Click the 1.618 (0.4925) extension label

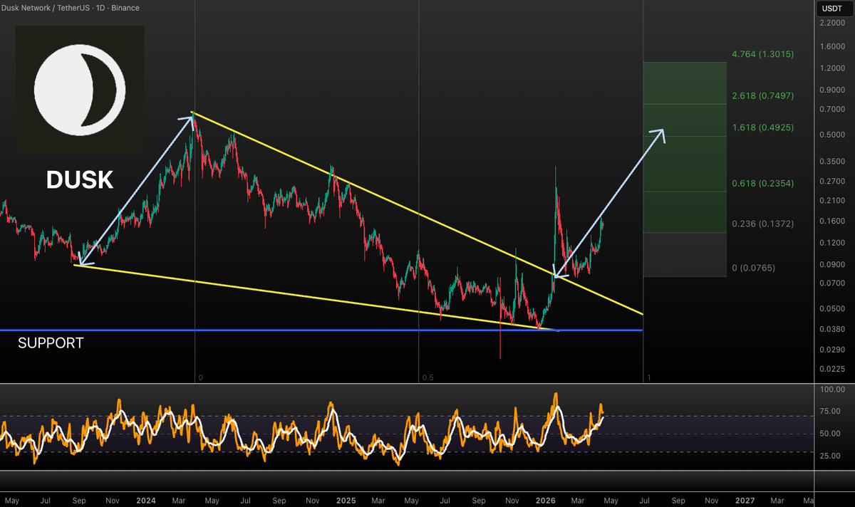[x=762, y=127]
